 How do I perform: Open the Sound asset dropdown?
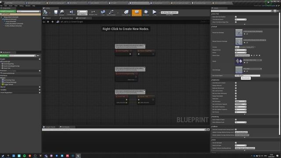(252, 60)
